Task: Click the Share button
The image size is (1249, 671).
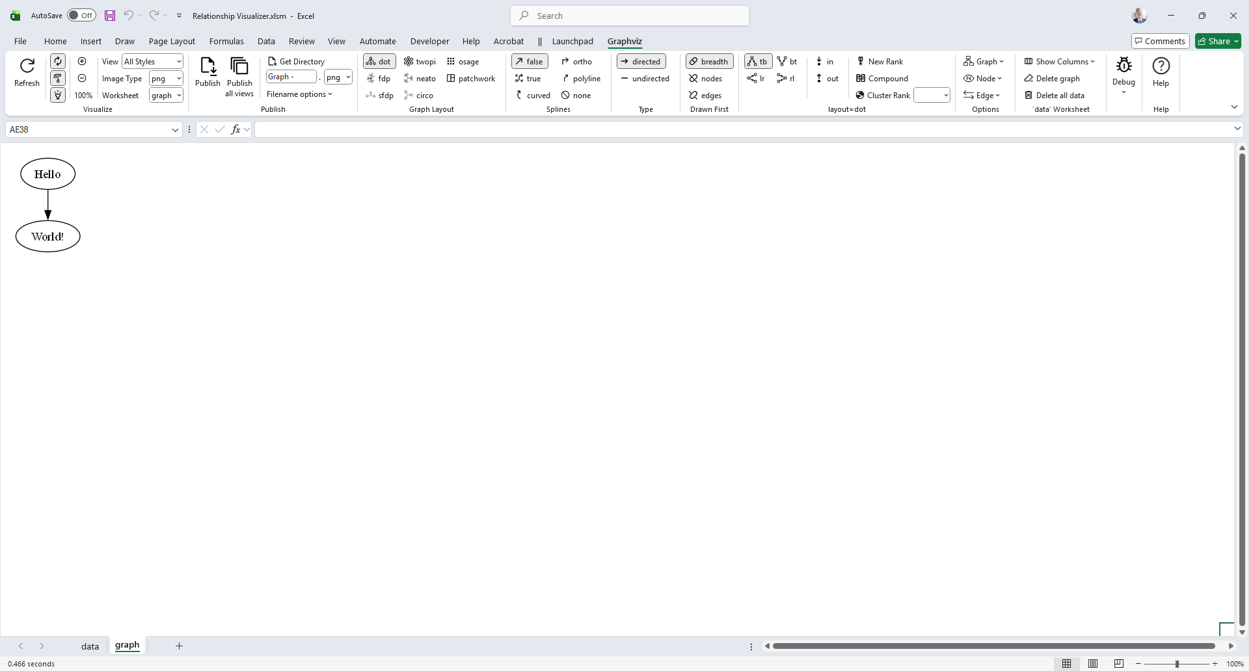Action: pos(1218,41)
